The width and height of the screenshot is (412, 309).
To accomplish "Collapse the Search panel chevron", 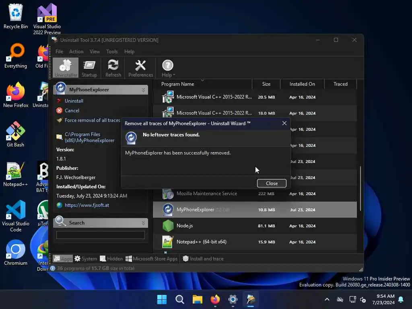I will [143, 223].
